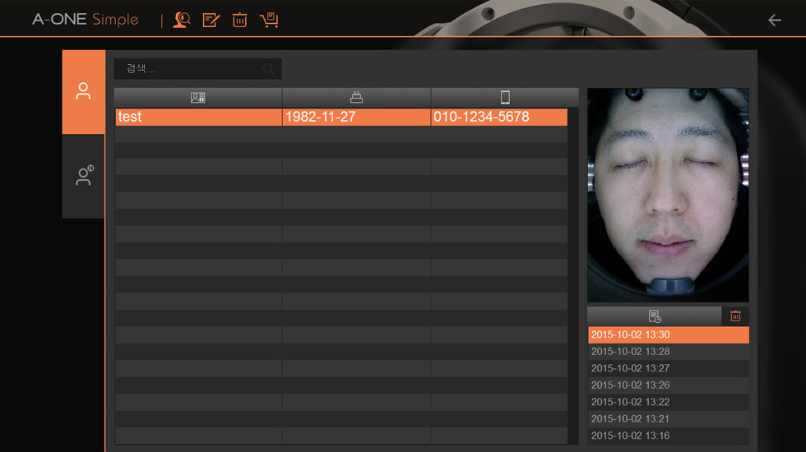The width and height of the screenshot is (806, 452).
Task: Delete selected record with small trash icon
Action: click(735, 316)
